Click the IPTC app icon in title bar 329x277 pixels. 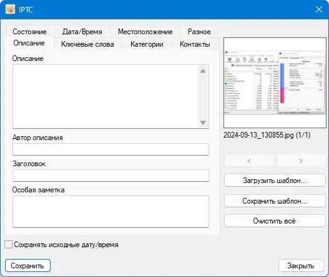click(x=10, y=9)
